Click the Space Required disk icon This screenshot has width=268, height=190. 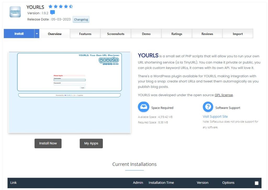(144, 107)
